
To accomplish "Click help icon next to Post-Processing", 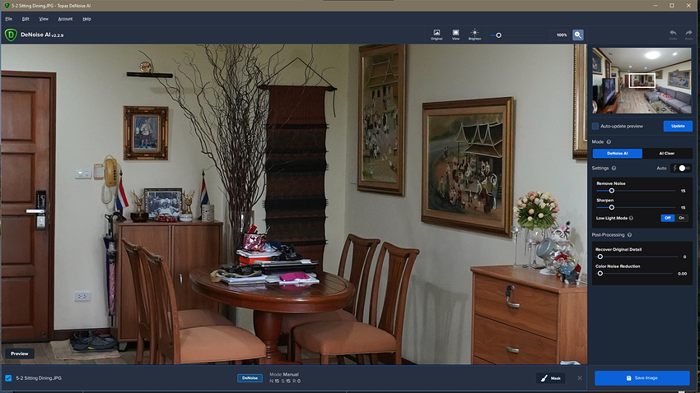I will coord(630,235).
